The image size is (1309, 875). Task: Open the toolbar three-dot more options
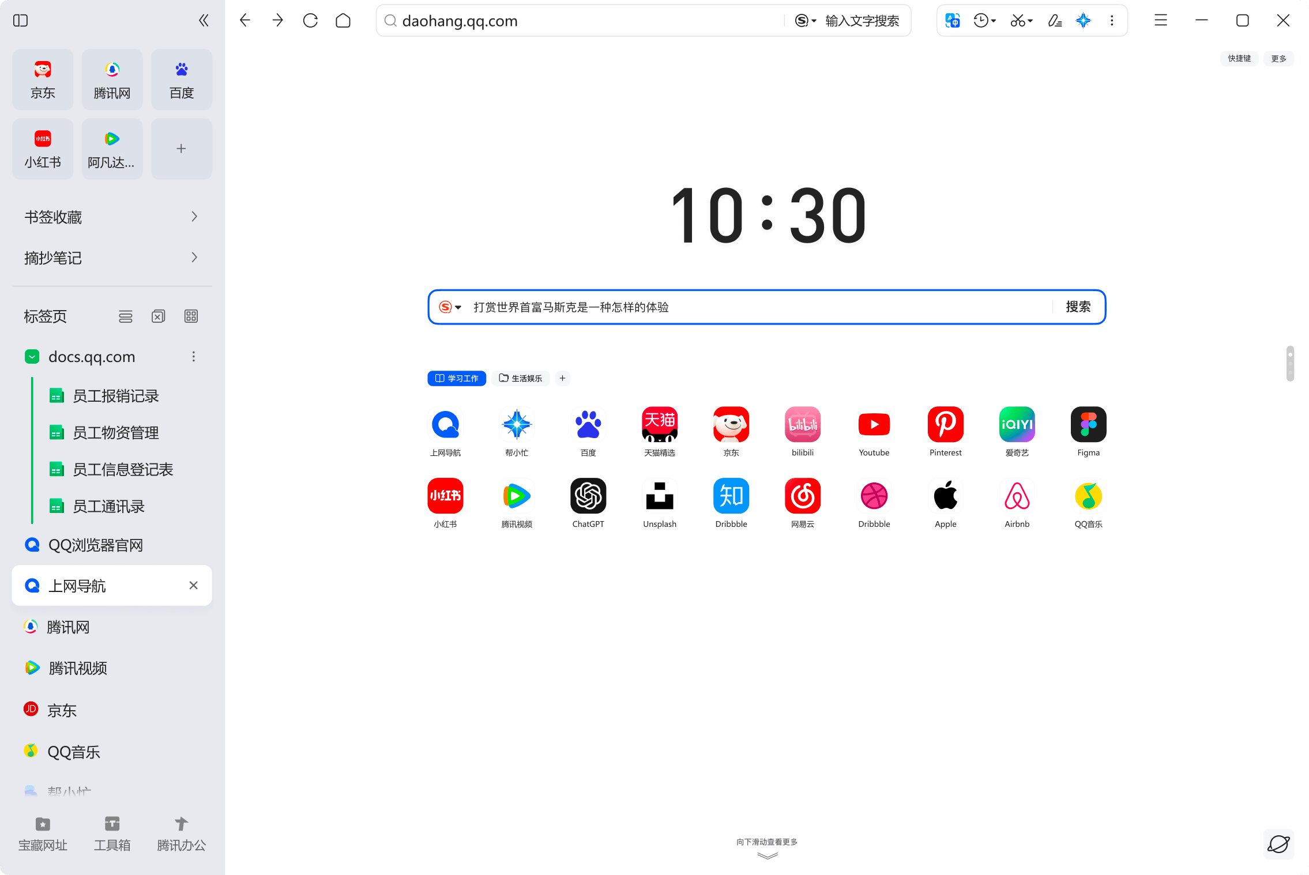pyautogui.click(x=1112, y=21)
